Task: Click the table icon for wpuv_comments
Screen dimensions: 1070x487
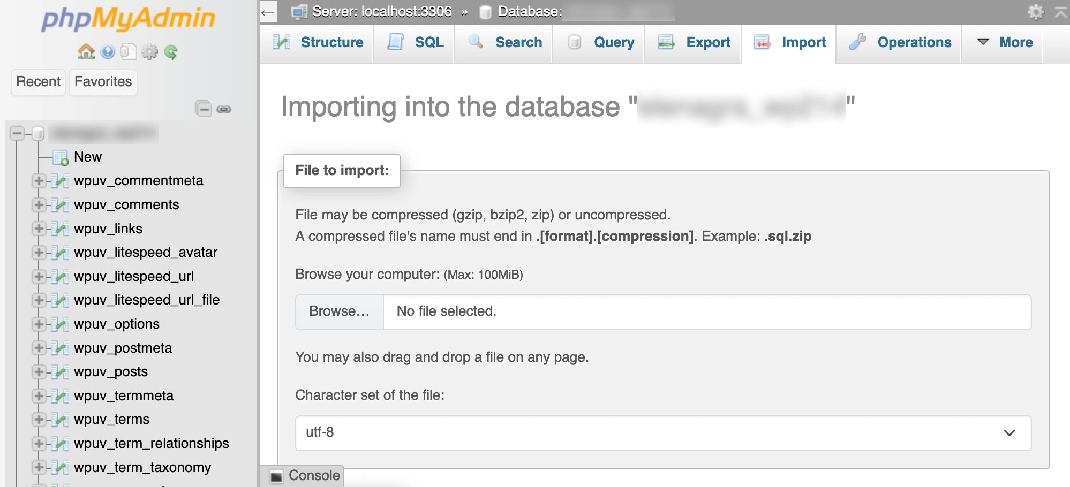Action: click(60, 205)
